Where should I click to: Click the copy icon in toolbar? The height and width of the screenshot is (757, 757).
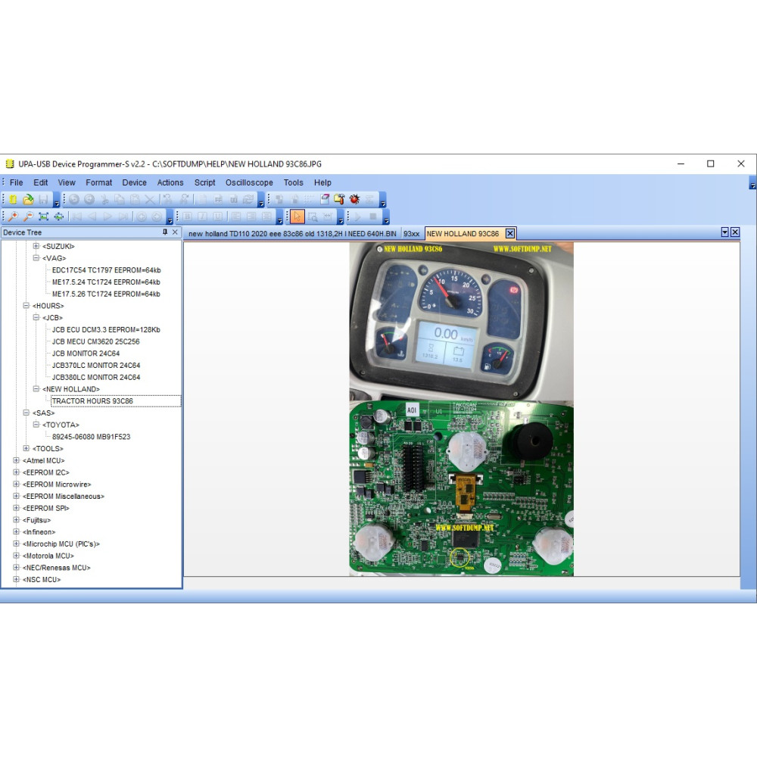tap(120, 199)
